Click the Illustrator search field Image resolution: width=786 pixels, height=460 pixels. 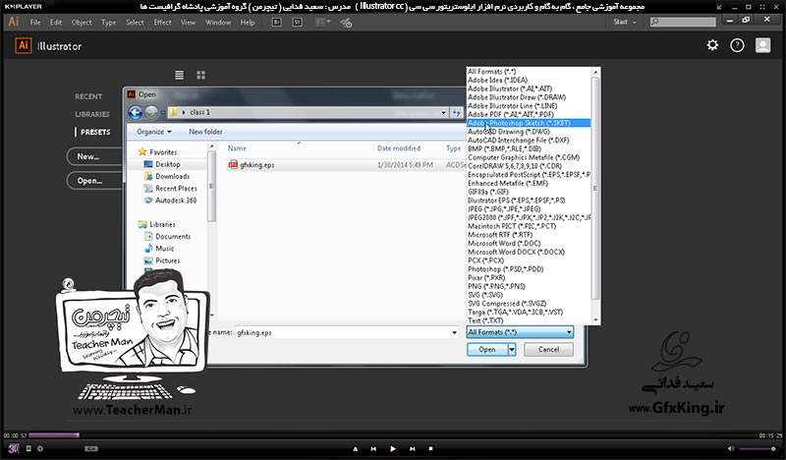coord(683,22)
